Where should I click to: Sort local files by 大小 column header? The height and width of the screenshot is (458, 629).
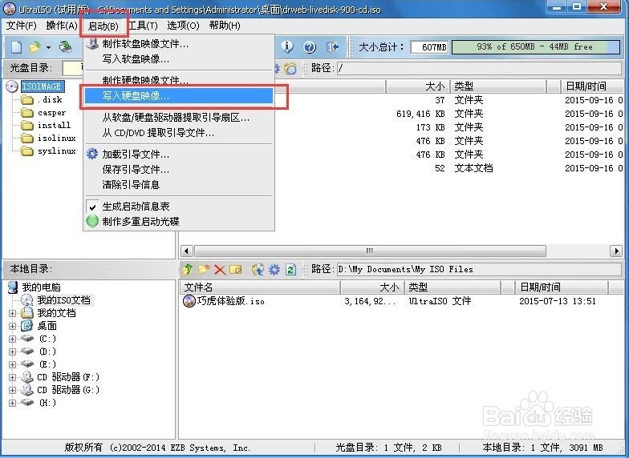click(372, 287)
